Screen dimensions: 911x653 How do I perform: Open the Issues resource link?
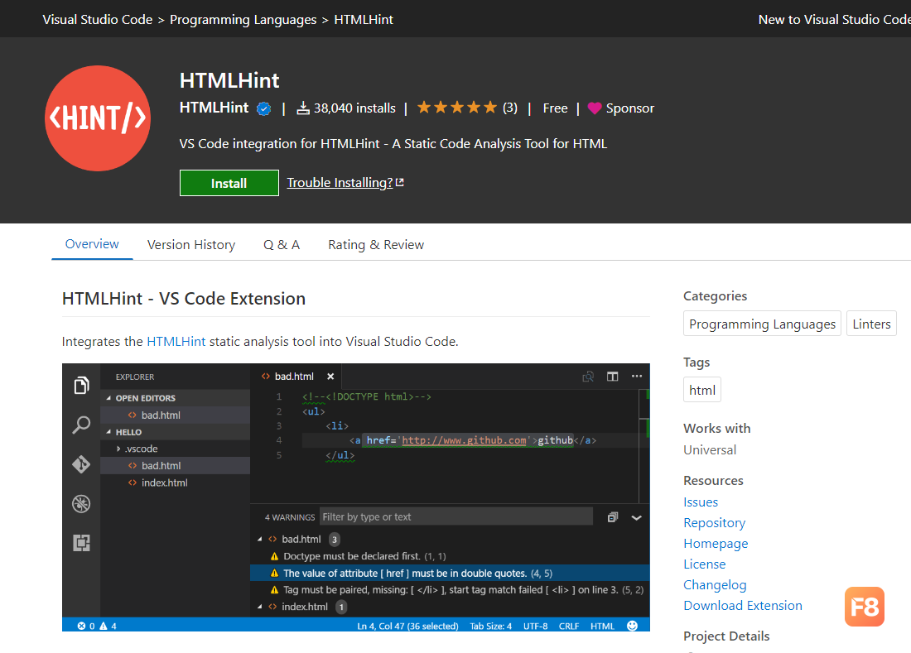click(x=701, y=502)
